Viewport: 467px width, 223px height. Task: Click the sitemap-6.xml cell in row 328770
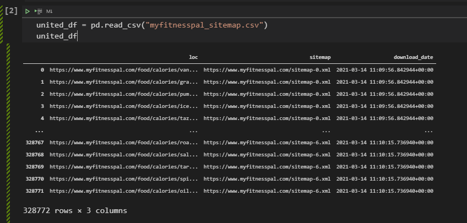(267, 179)
